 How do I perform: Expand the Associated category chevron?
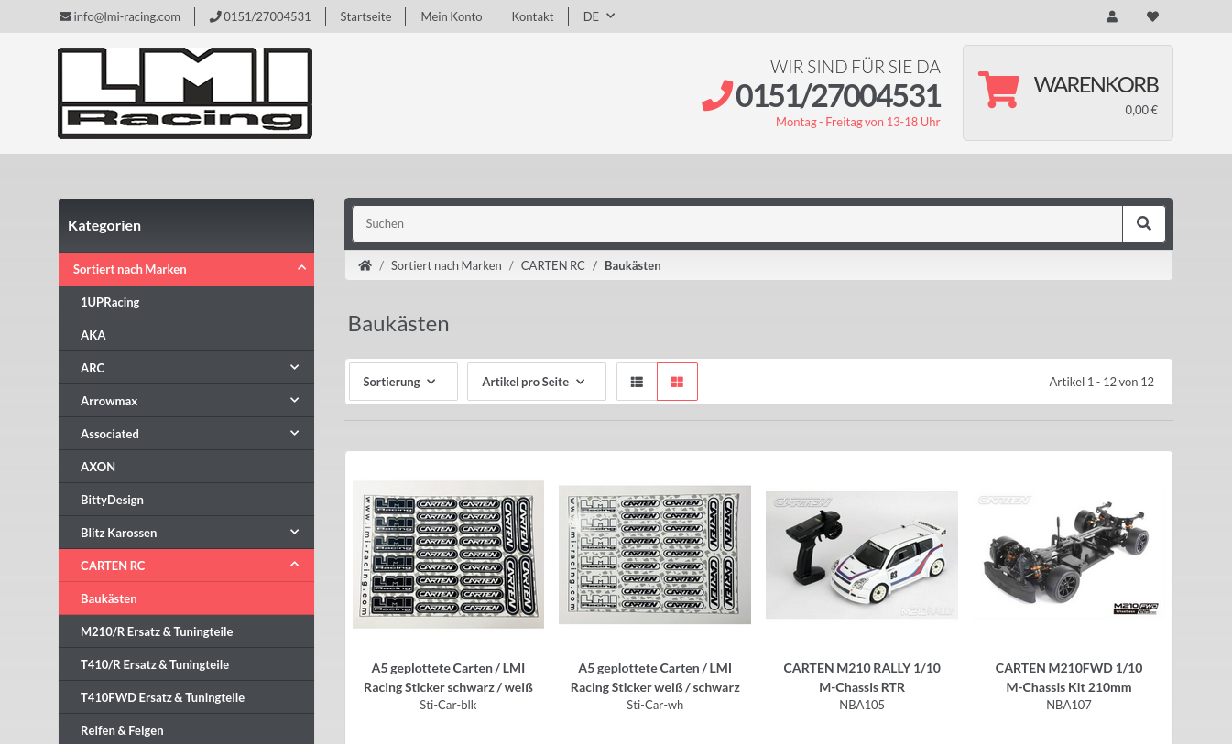pyautogui.click(x=295, y=433)
